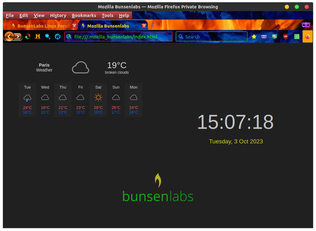This screenshot has width=316, height=231.
Task: Click into the Search field
Action: [x=211, y=37]
